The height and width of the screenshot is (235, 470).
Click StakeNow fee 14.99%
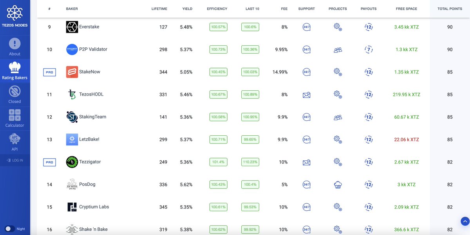tap(280, 72)
